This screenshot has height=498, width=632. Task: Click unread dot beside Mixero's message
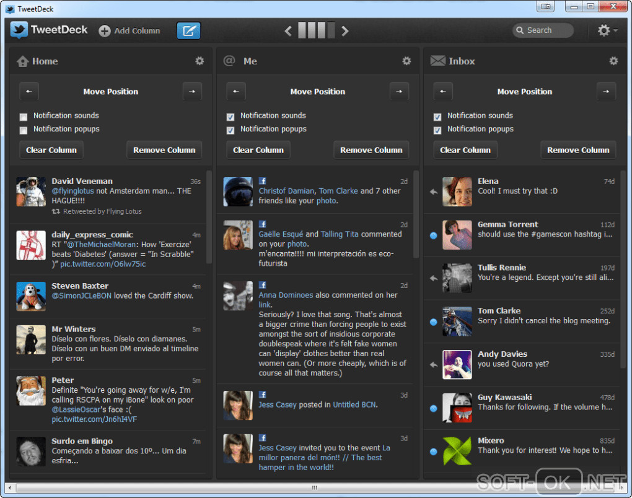pyautogui.click(x=434, y=452)
